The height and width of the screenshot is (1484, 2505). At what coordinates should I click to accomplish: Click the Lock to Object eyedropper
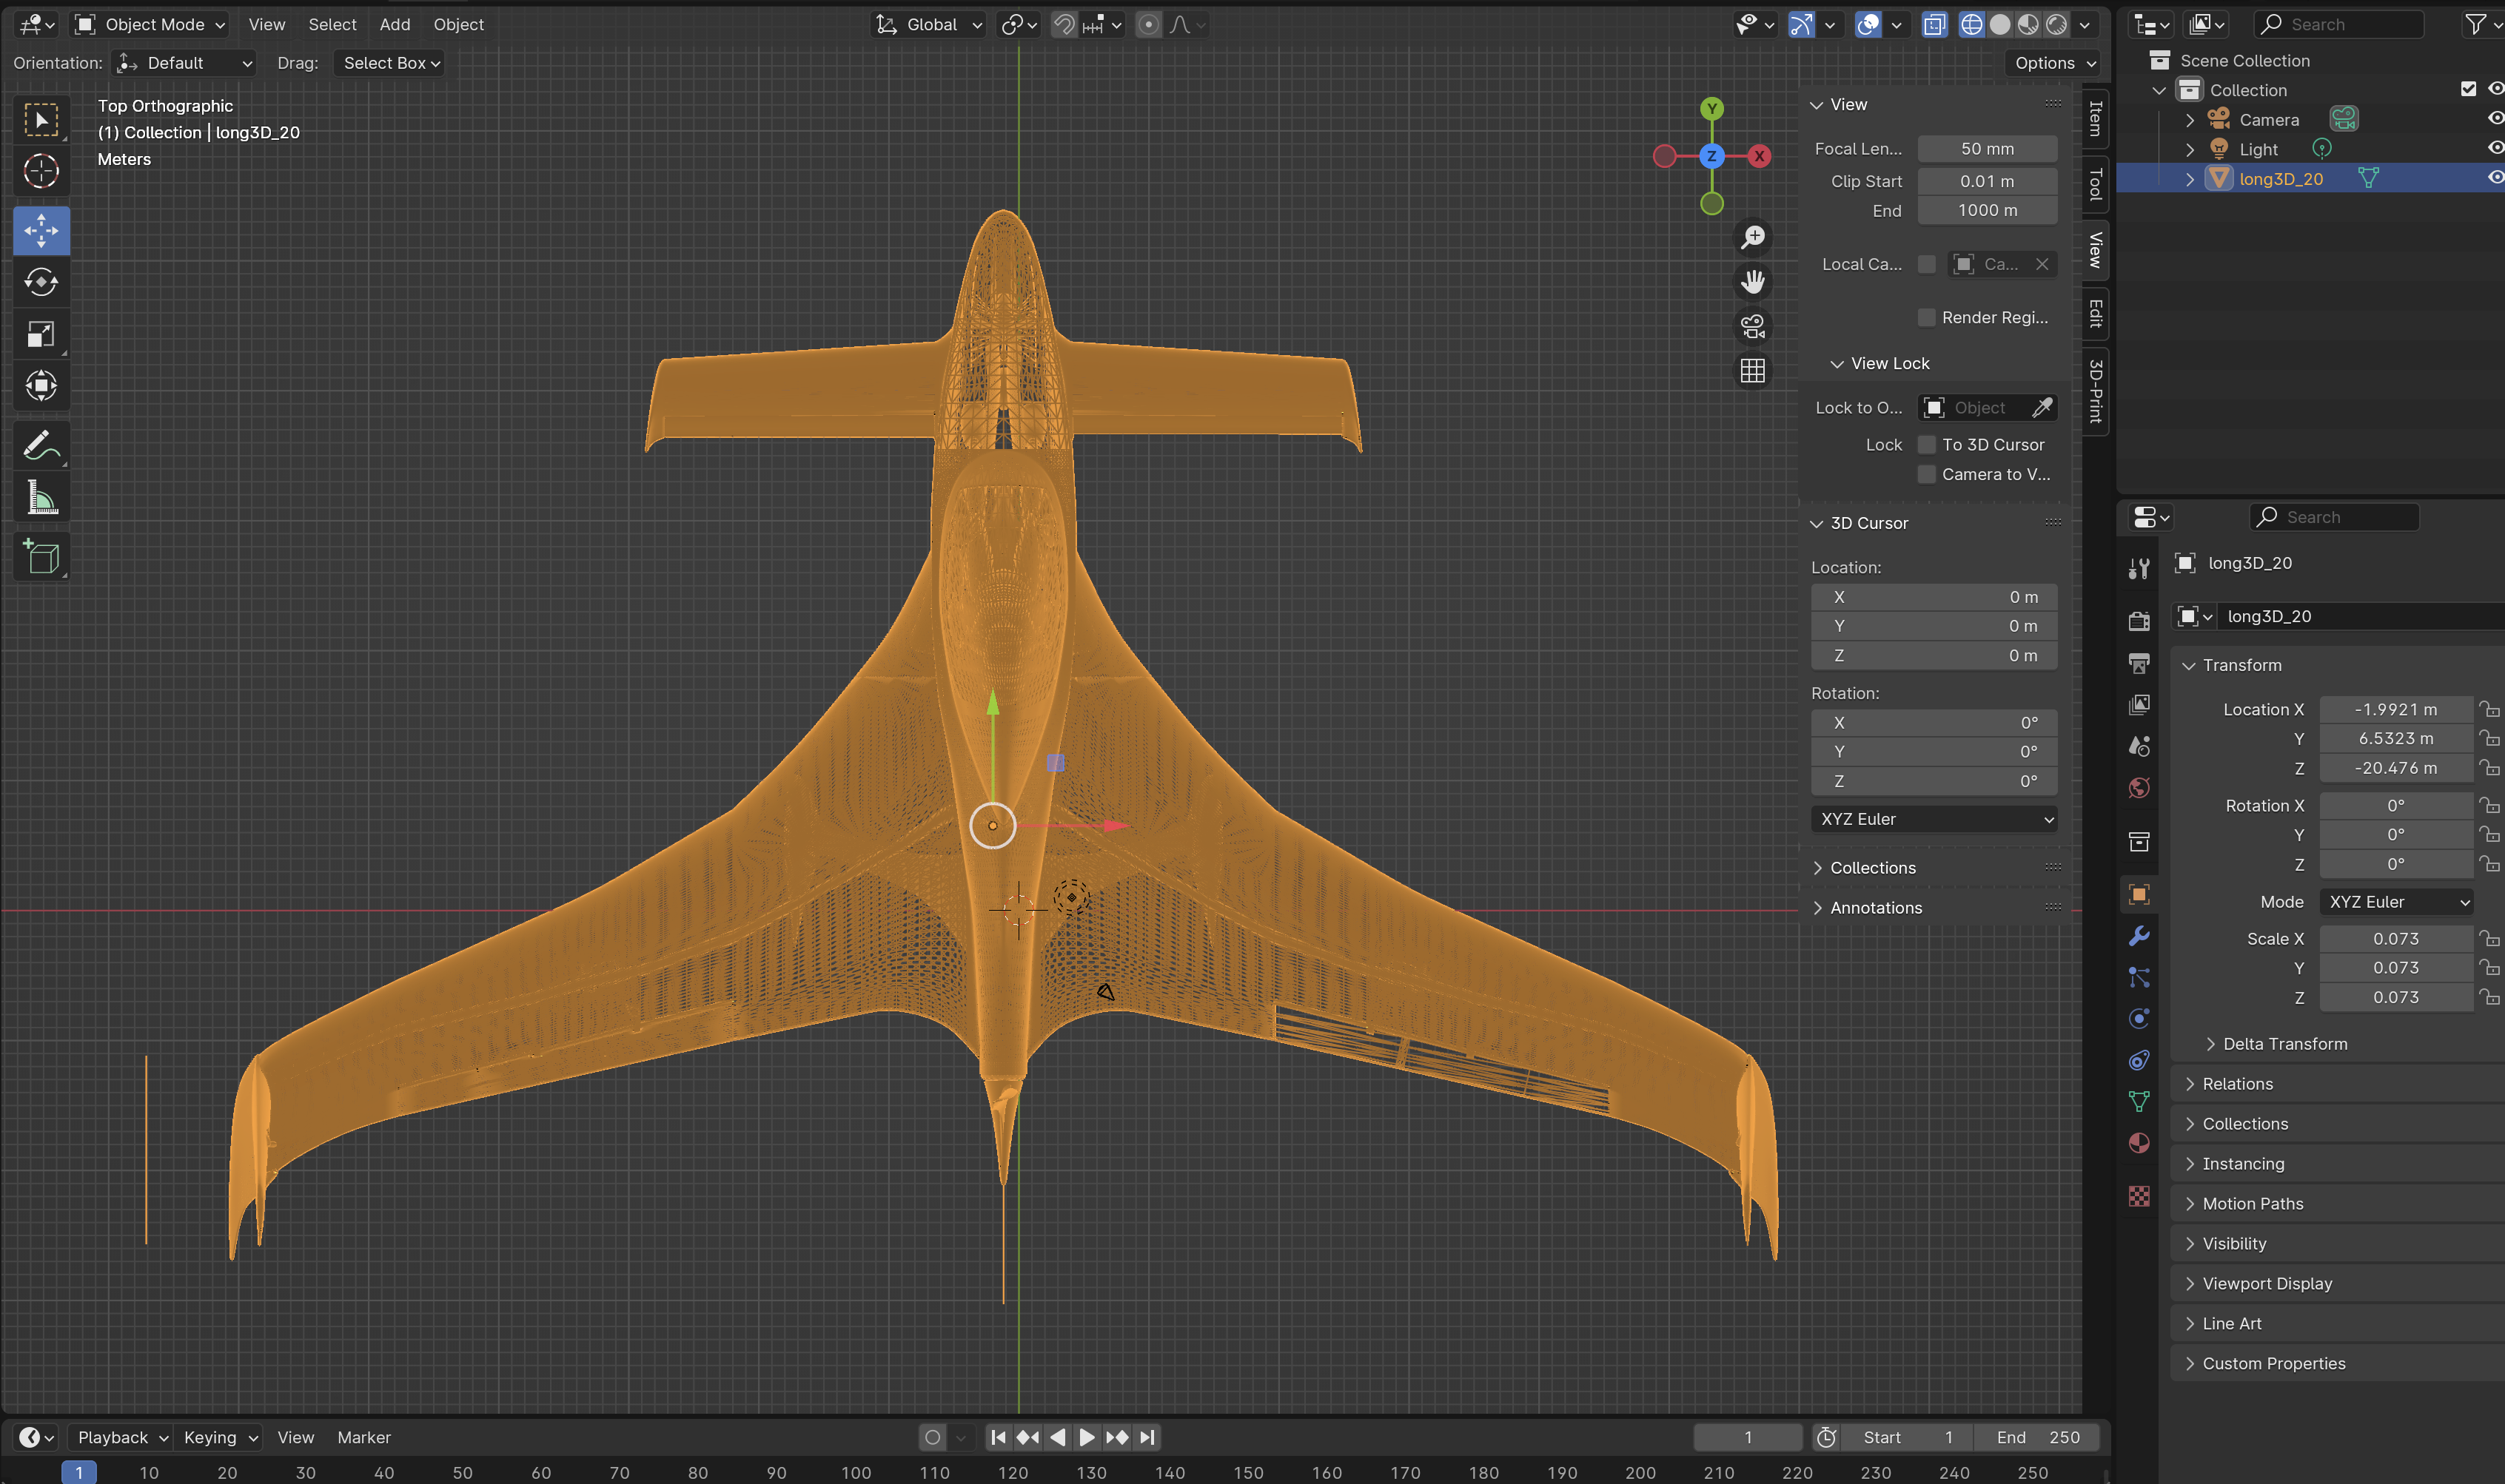[x=2042, y=408]
